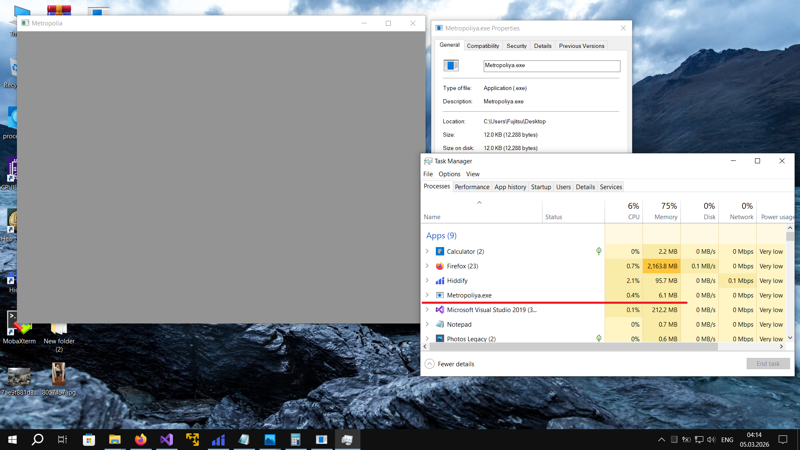Sort processes by the Memory column
800x450 pixels.
click(x=665, y=211)
